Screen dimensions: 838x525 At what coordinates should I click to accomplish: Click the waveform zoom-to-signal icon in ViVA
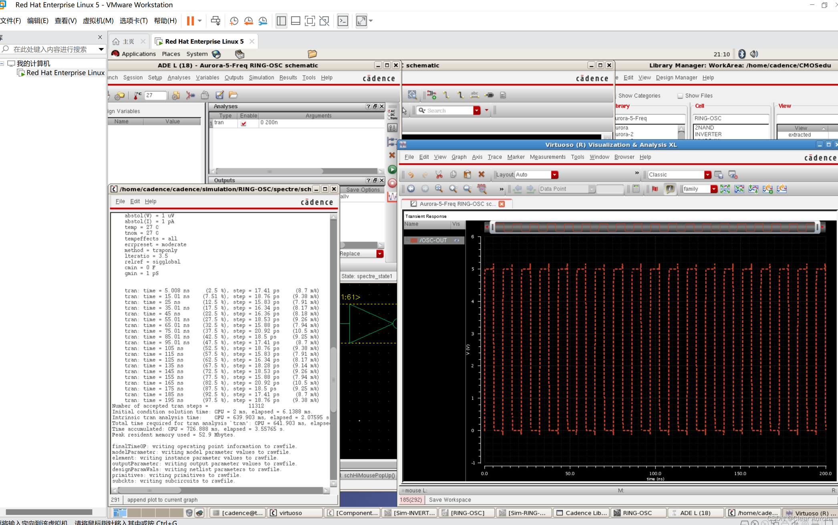pyautogui.click(x=481, y=189)
